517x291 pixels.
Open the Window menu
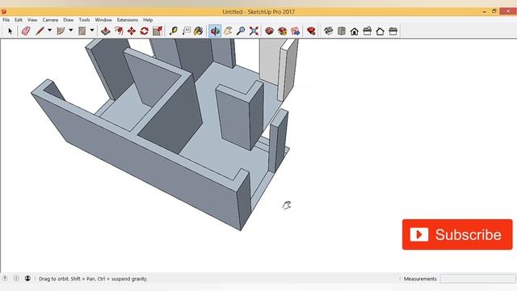click(x=103, y=19)
